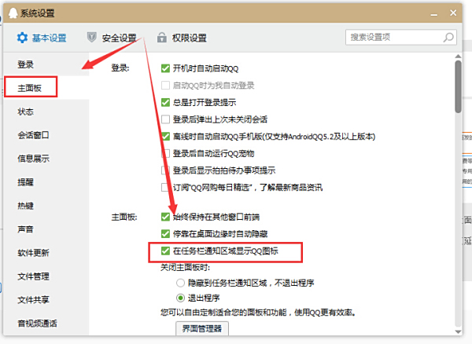Screen dimensions: 472x344
Task: Focus the 搜索设置项 search field
Action: coord(401,37)
